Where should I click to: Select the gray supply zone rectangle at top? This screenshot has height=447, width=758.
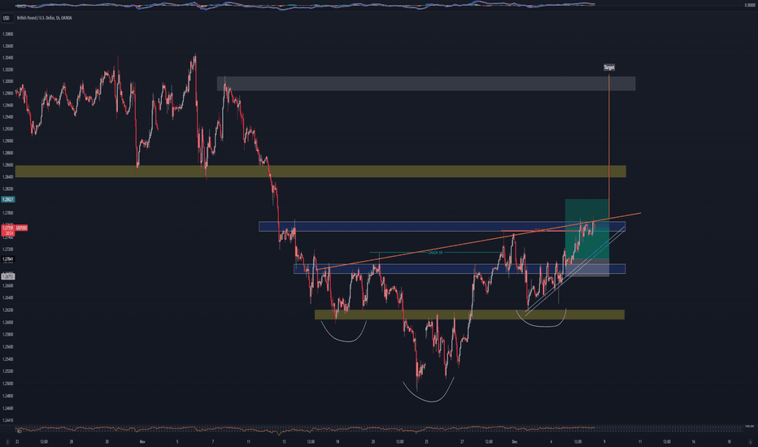click(x=426, y=83)
